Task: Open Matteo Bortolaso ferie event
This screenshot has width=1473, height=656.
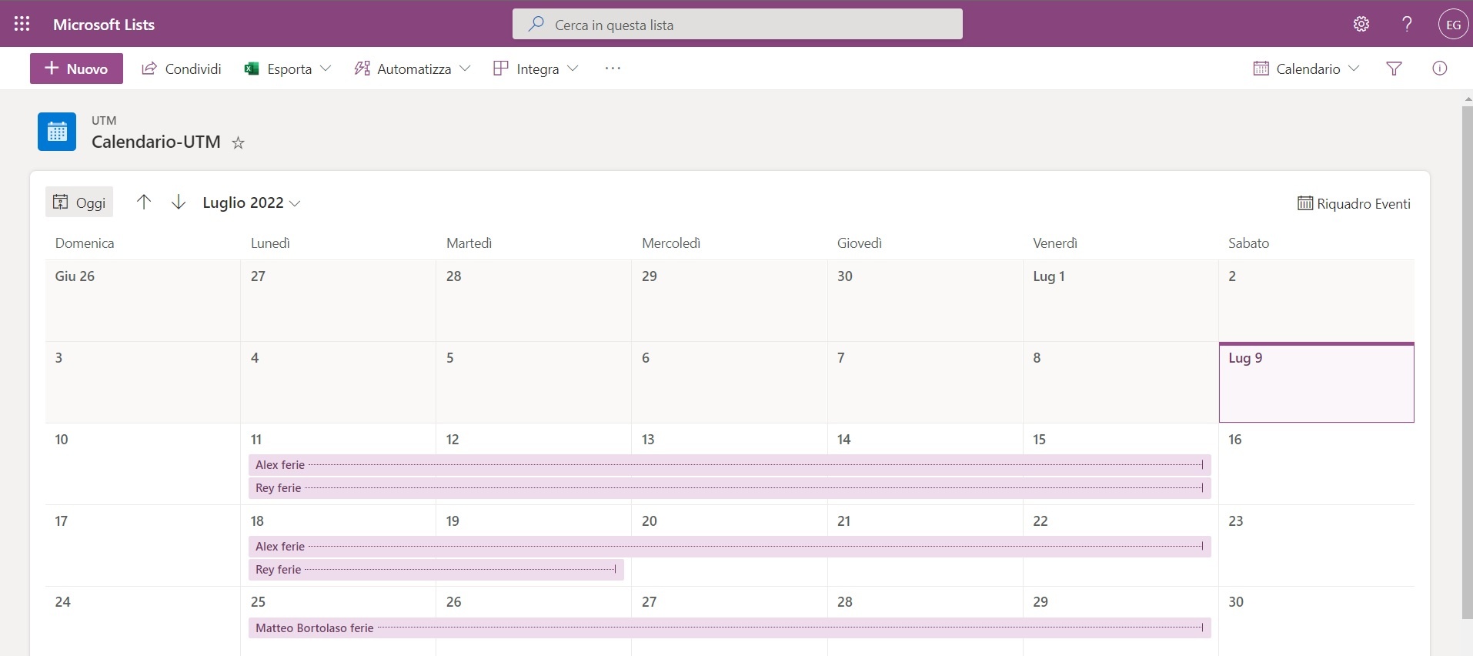Action: coord(730,628)
